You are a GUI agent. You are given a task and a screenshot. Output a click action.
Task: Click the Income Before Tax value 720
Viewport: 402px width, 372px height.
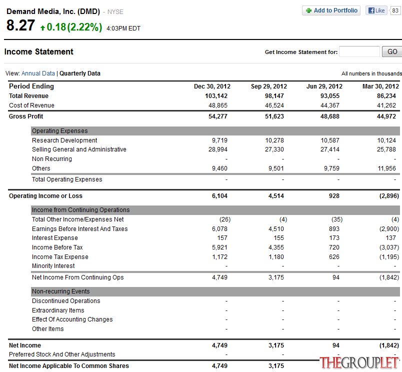point(334,247)
